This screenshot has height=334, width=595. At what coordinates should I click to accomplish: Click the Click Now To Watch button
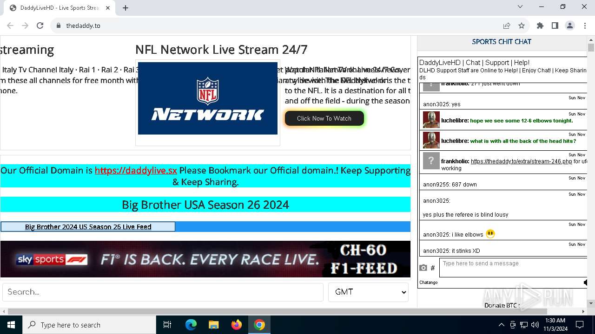(324, 118)
